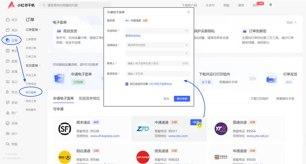
Task: Open the 数据 data sidebar icon
Action: (8, 61)
